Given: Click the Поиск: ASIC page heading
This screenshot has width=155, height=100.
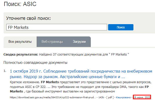Looking at the screenshot, I should (x=20, y=4).
